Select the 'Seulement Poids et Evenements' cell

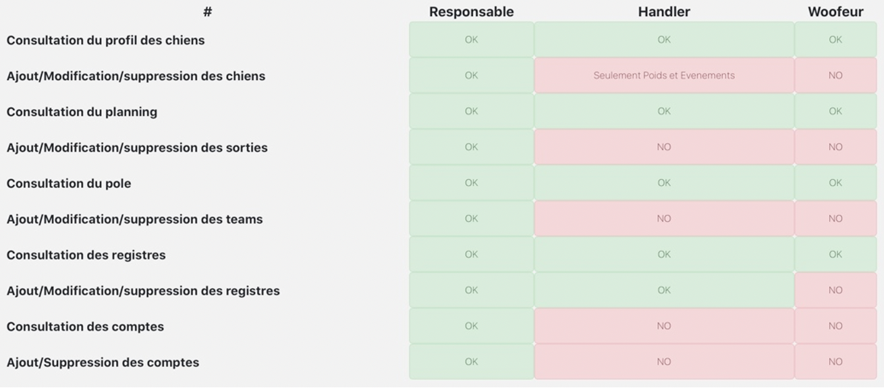pyautogui.click(x=664, y=75)
